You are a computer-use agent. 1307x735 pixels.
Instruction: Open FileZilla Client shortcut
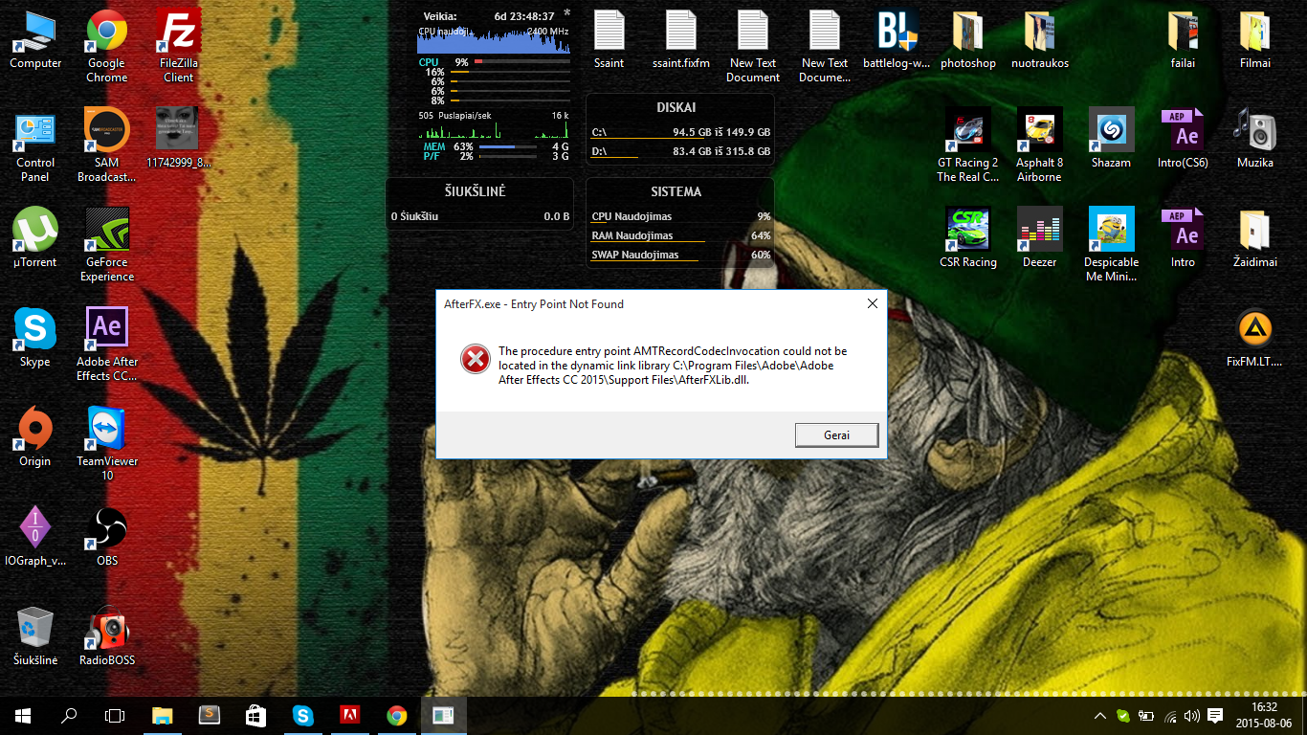(x=179, y=47)
